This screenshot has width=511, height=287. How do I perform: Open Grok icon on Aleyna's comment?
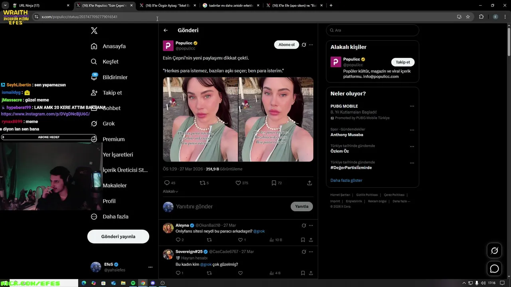click(304, 226)
